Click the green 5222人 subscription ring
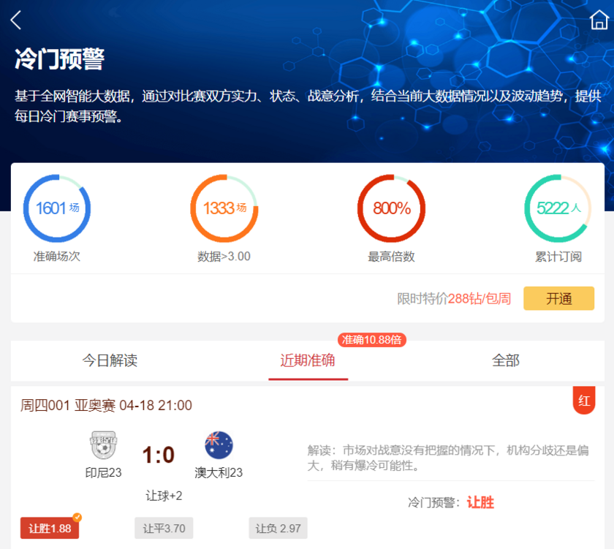 pyautogui.click(x=558, y=208)
